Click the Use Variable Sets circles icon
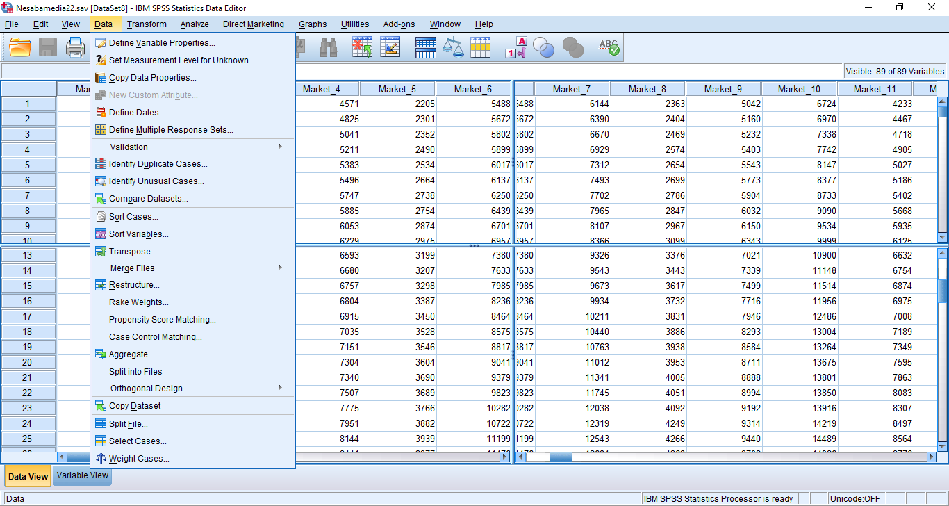The image size is (949, 506). point(543,47)
